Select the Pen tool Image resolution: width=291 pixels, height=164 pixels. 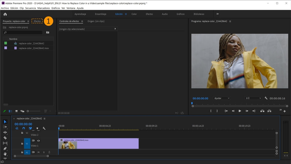pyautogui.click(x=5, y=149)
